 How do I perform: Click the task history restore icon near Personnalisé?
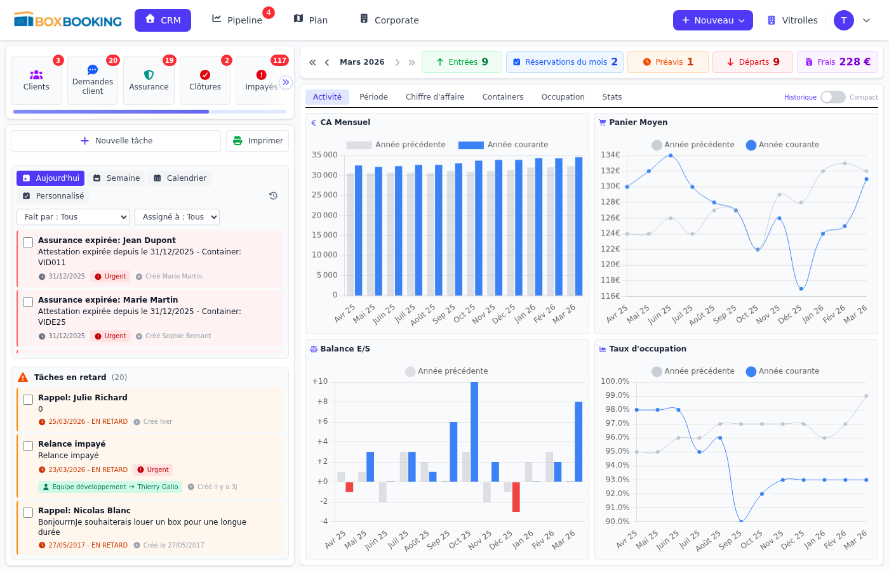(273, 195)
